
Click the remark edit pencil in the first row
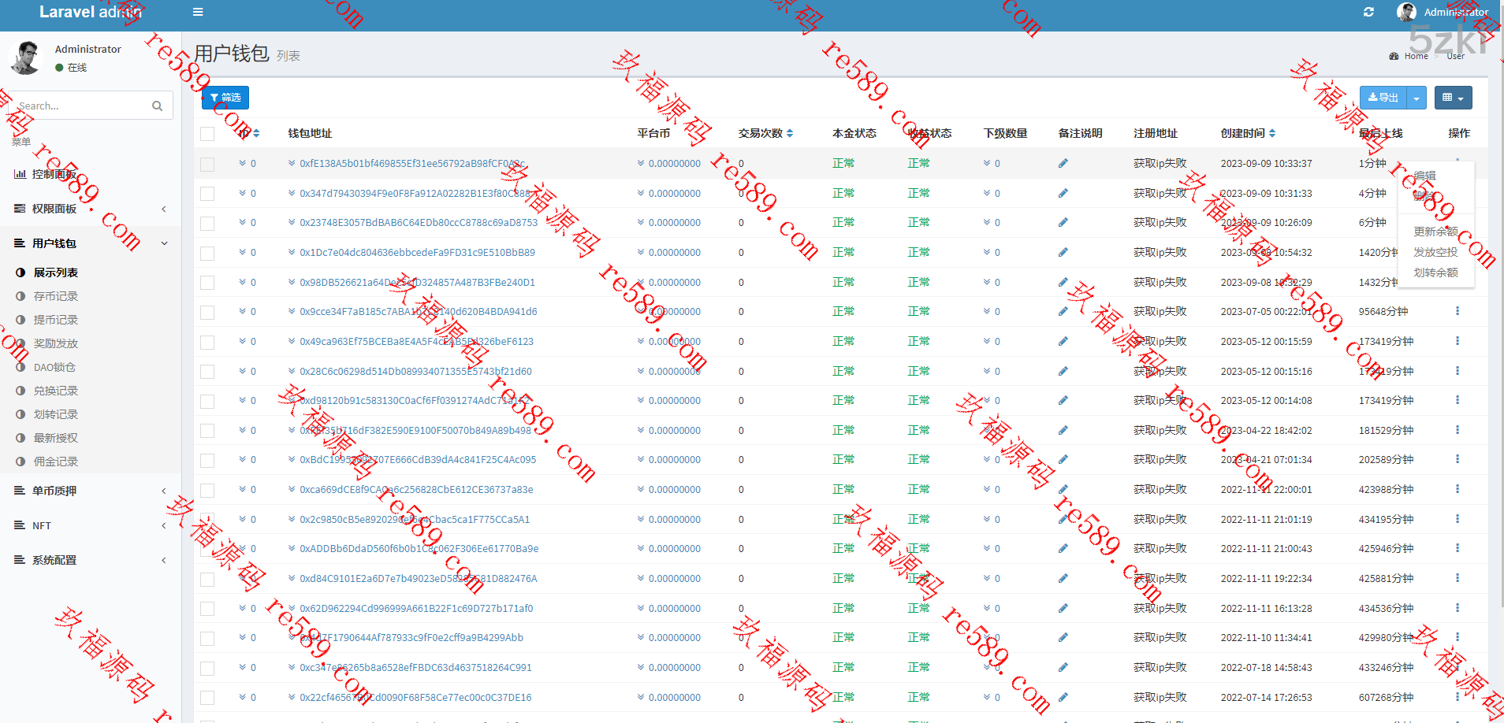tap(1063, 164)
